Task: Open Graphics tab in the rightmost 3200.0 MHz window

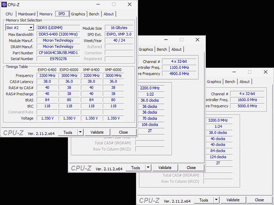Action: point(214,82)
